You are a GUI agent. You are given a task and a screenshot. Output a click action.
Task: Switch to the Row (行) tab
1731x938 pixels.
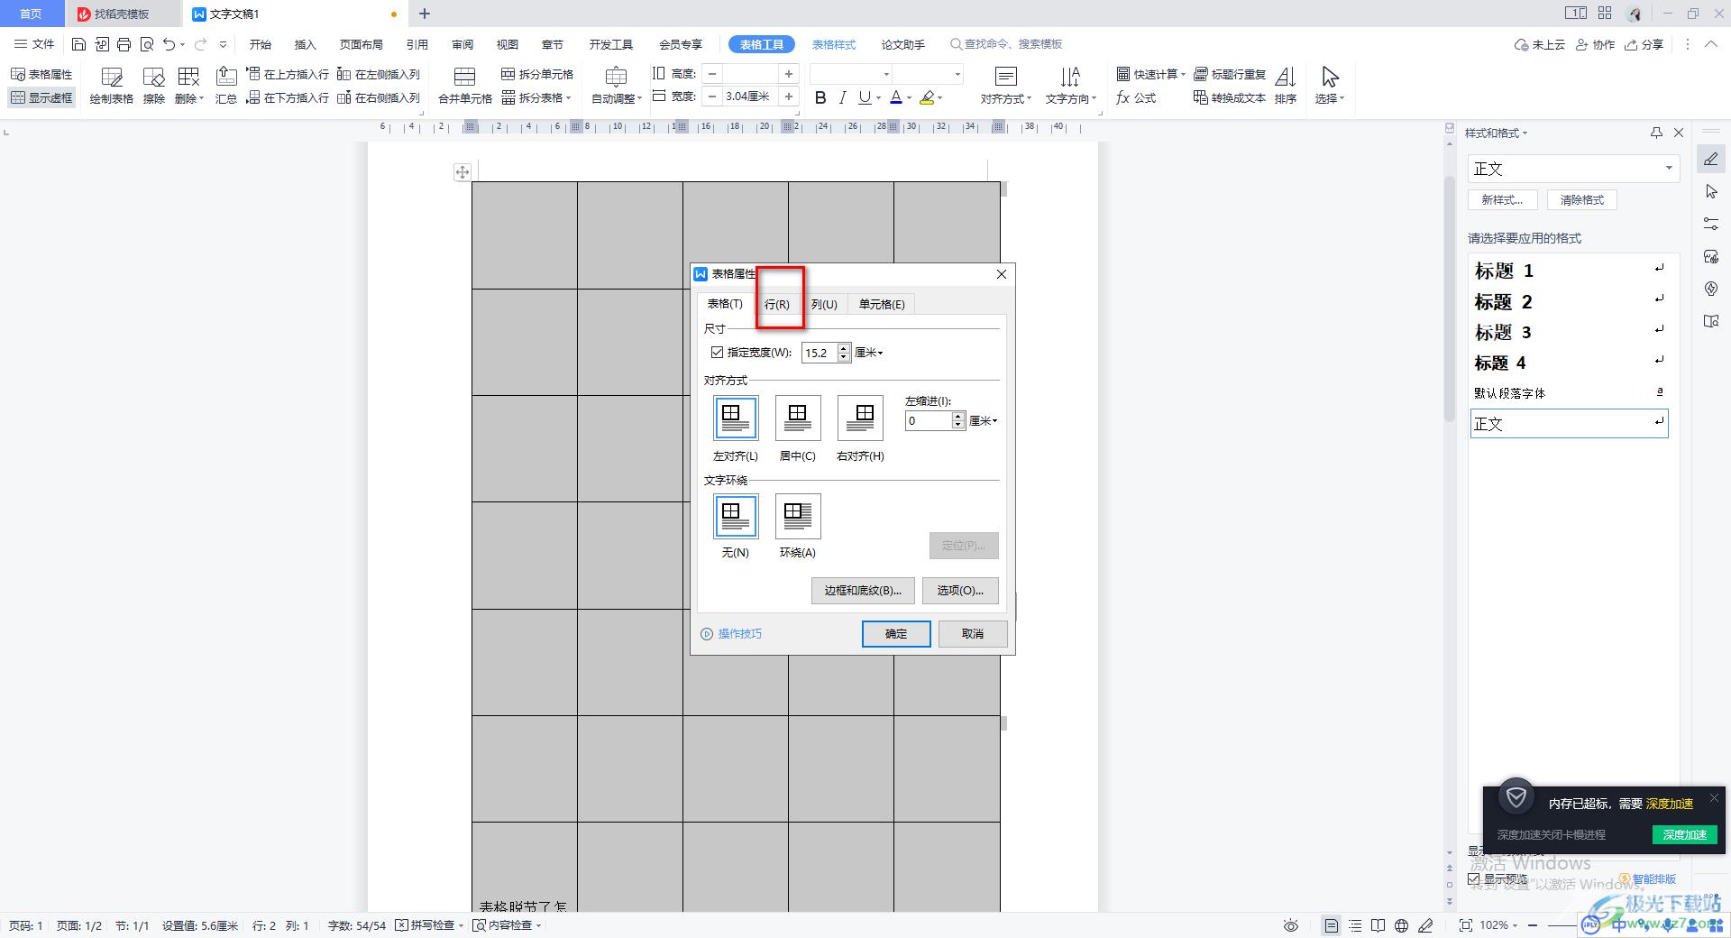coord(777,304)
